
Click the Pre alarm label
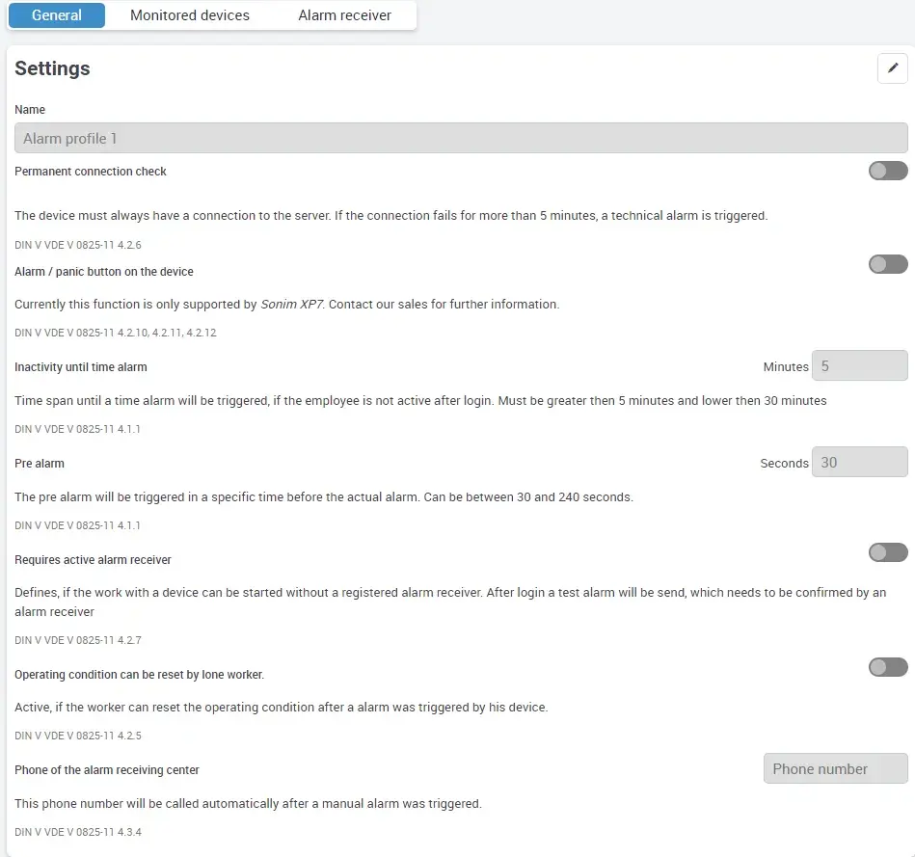[40, 464]
